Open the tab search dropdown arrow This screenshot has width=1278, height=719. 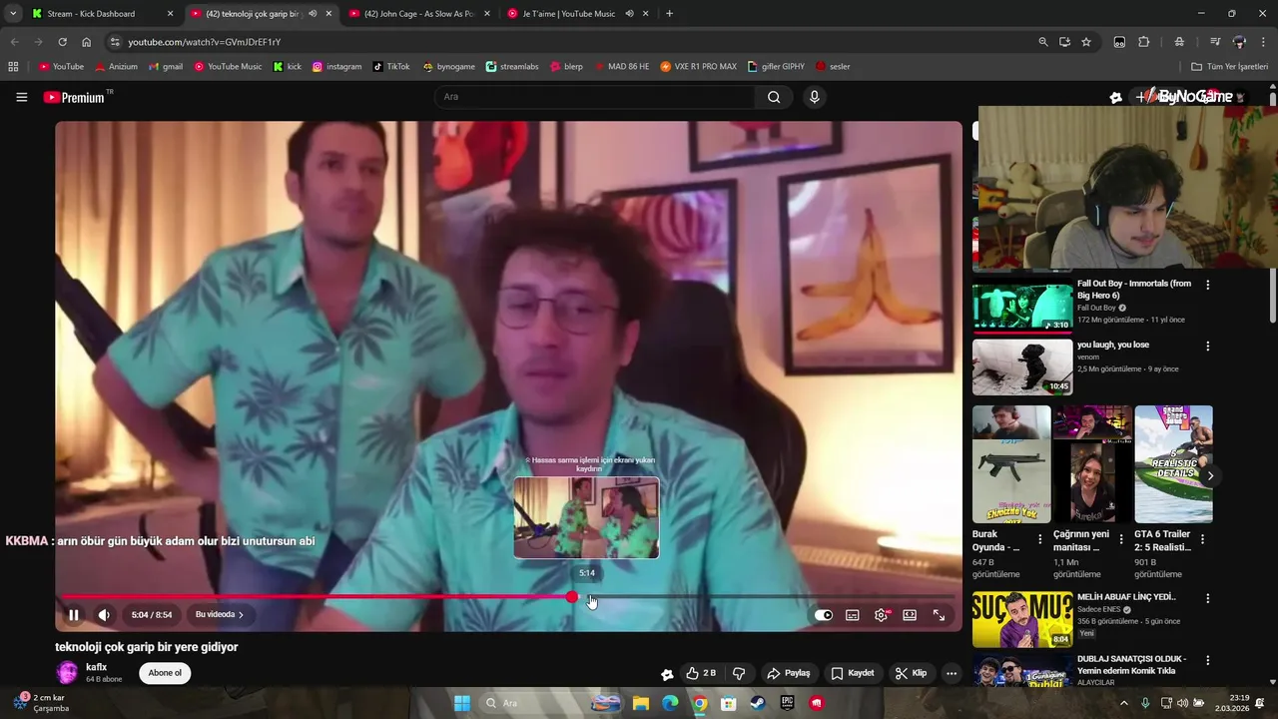click(13, 14)
